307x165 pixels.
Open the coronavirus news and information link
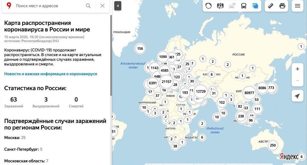51,74
